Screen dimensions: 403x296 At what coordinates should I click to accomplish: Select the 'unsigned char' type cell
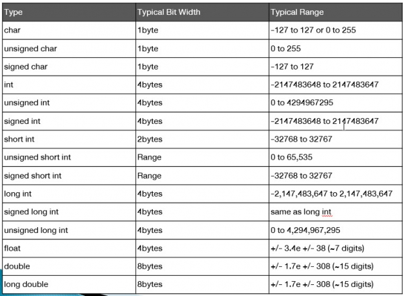point(69,49)
